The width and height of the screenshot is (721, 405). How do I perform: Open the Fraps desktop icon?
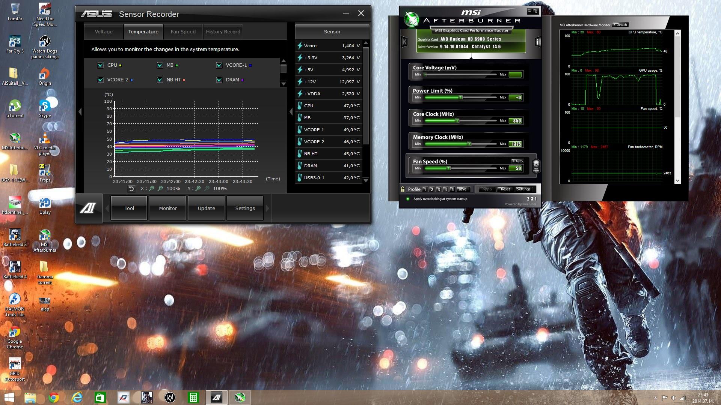[x=45, y=173]
